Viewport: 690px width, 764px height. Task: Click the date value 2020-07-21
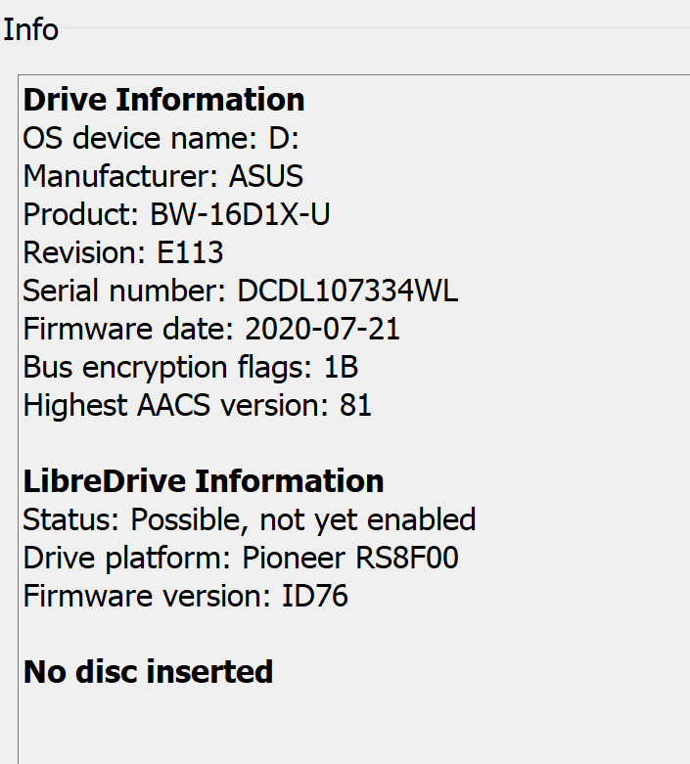coord(322,329)
